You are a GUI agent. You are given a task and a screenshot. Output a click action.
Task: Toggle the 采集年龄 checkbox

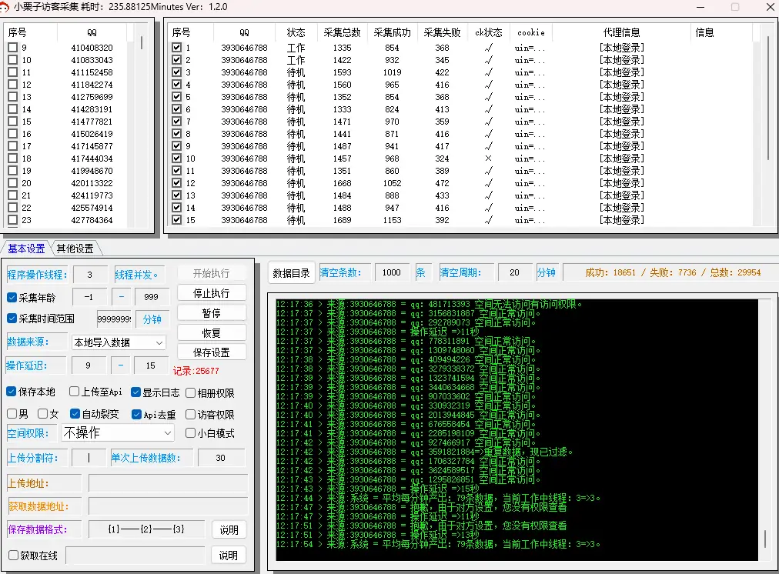pyautogui.click(x=12, y=298)
